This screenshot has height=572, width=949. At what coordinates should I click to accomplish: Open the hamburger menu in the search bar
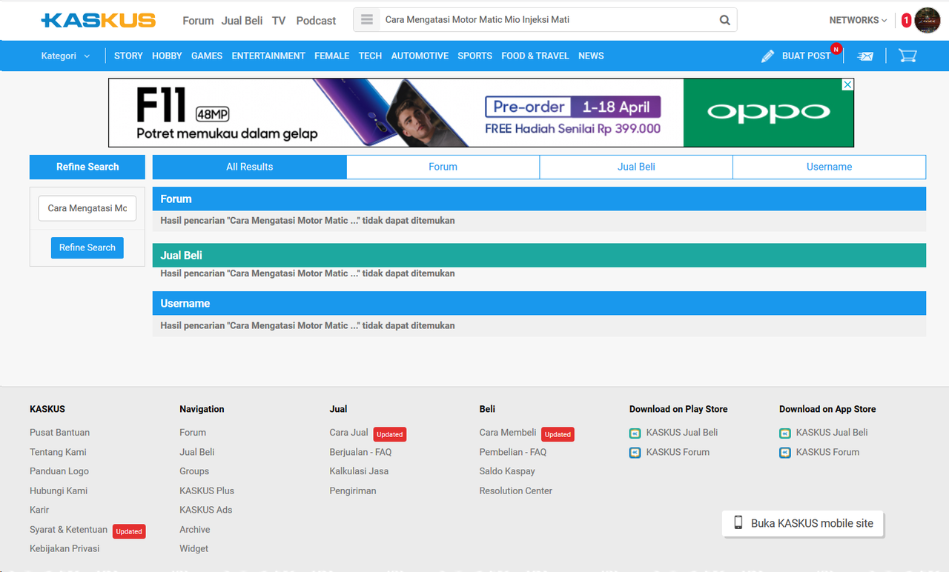[366, 20]
